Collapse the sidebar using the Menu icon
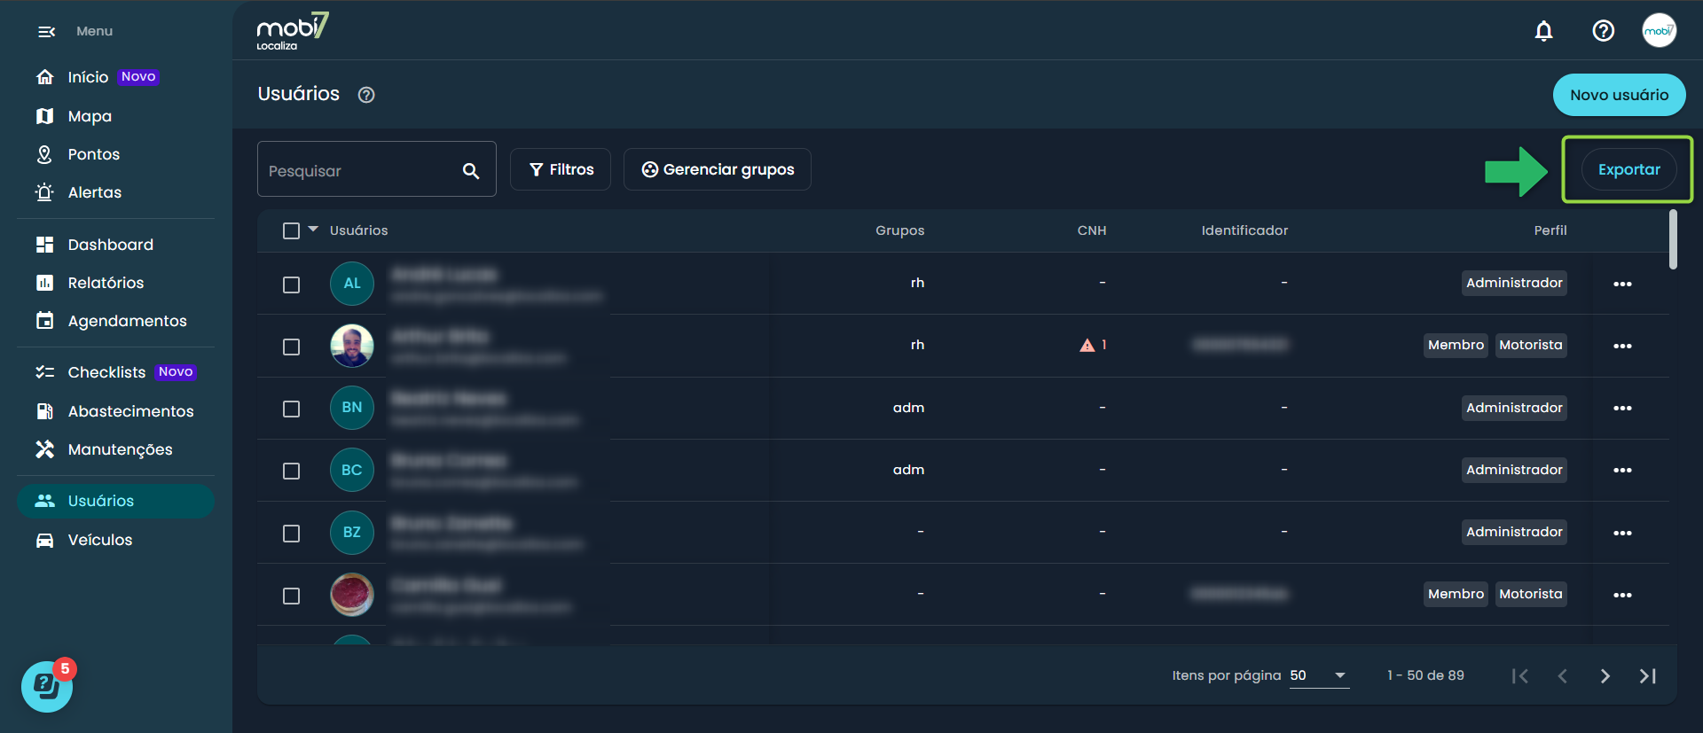The width and height of the screenshot is (1703, 733). (x=46, y=32)
